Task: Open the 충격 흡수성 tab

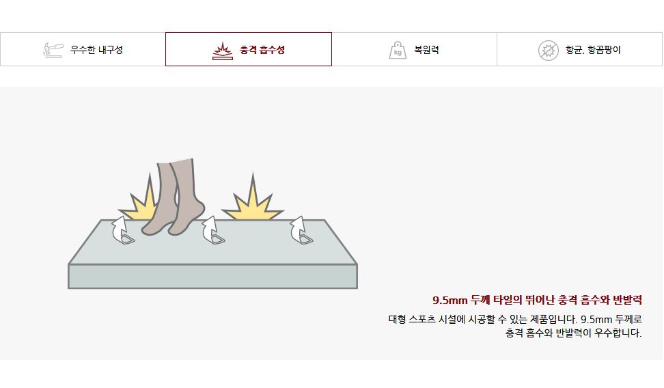Action: [249, 49]
